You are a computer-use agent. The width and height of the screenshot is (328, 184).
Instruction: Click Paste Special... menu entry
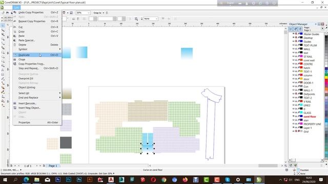(x=37, y=40)
